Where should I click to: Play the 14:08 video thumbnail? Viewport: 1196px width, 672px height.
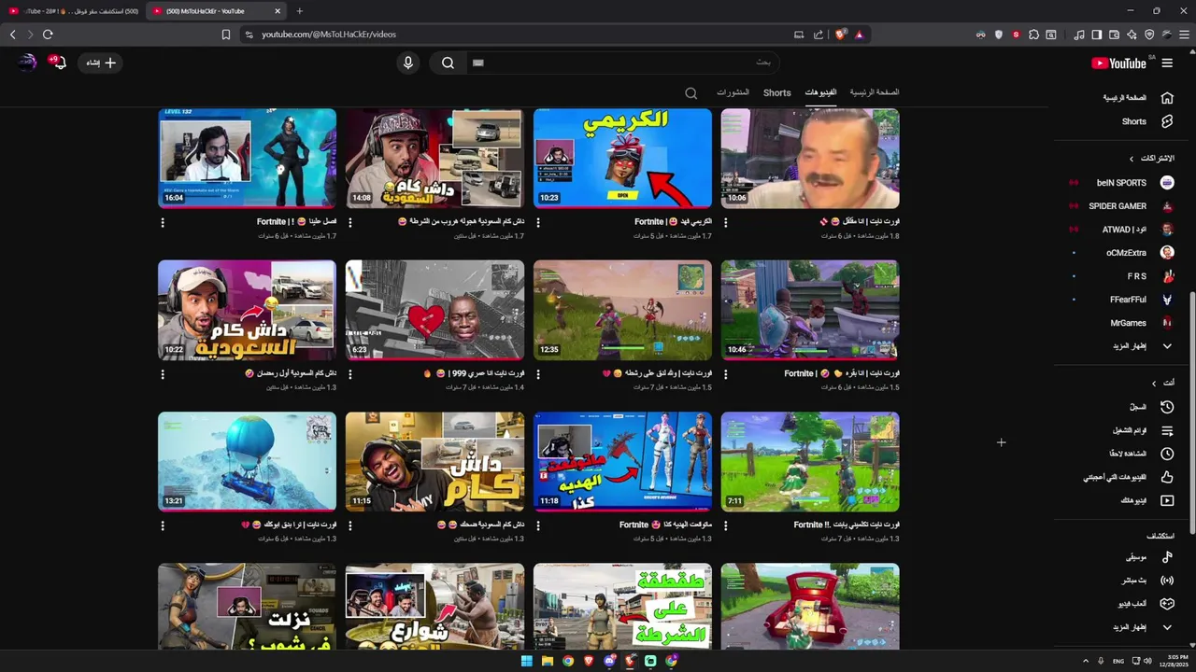click(434, 158)
